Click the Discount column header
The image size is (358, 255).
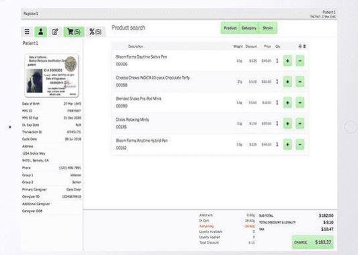coord(251,46)
